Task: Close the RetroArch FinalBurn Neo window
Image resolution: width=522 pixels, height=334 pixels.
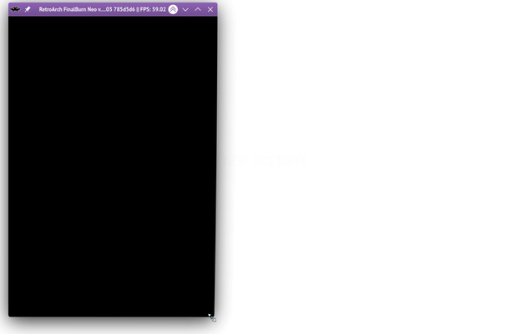Action: (210, 9)
